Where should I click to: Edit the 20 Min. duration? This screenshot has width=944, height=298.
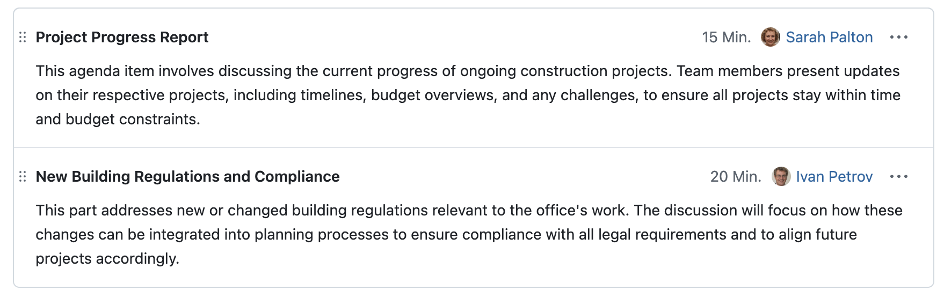tap(736, 176)
